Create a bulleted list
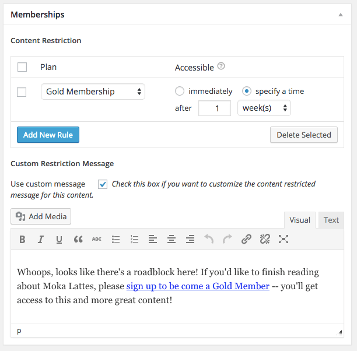 tap(116, 239)
